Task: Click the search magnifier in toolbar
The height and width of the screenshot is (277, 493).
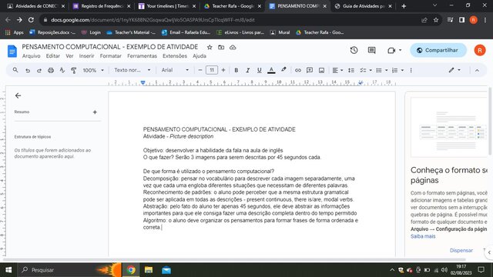Action: coord(15,70)
